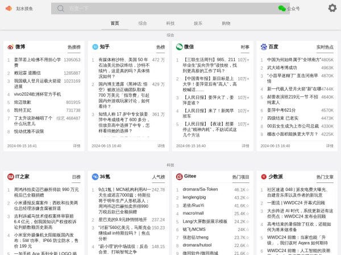Switch to the 科技 tab
The height and width of the screenshot is (255, 341).
click(170, 23)
